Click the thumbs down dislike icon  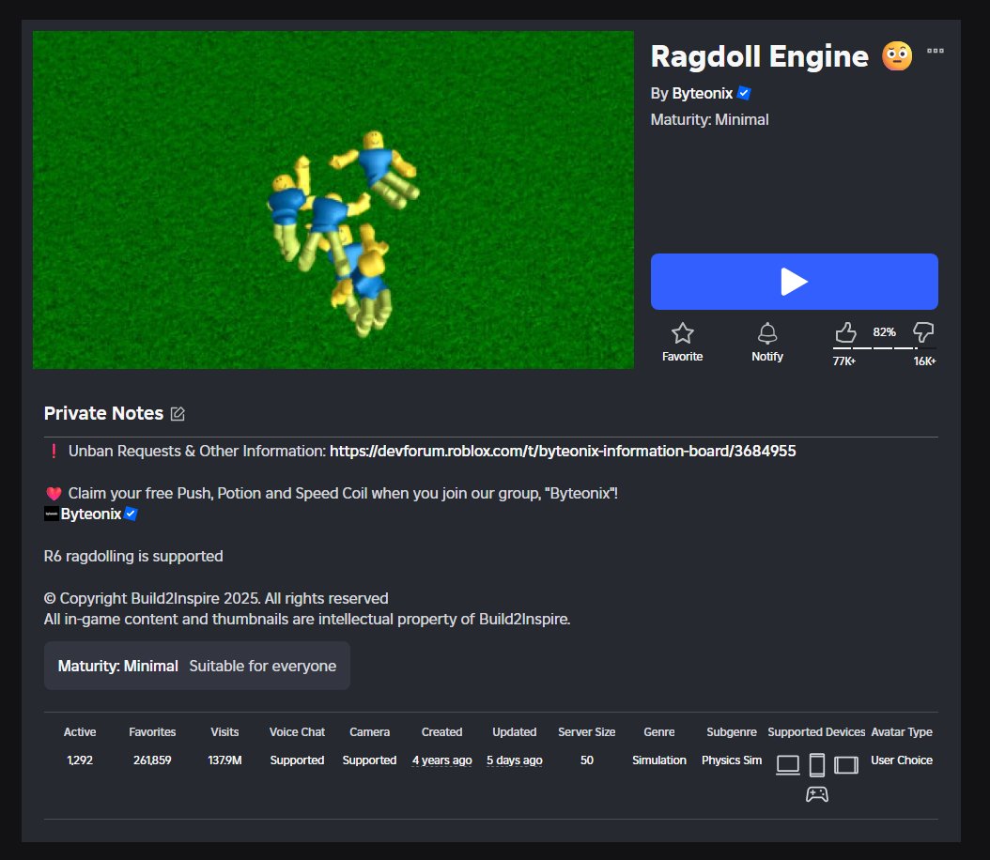click(923, 331)
